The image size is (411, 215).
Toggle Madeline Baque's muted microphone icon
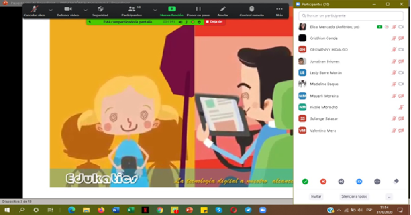pyautogui.click(x=394, y=84)
